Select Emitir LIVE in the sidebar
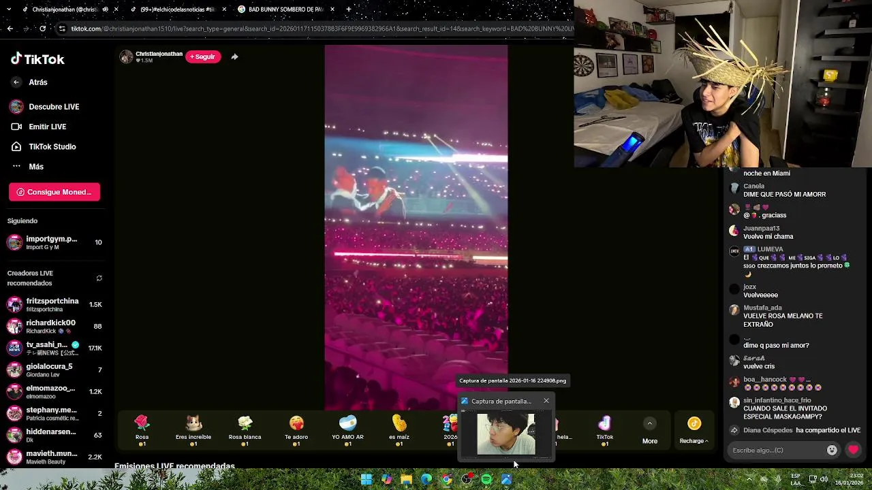This screenshot has width=872, height=490. [39, 127]
